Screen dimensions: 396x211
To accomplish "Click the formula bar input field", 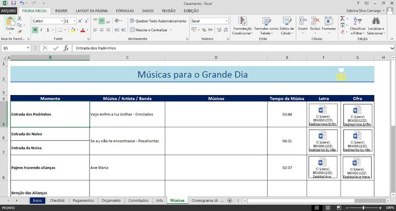I will pos(231,48).
